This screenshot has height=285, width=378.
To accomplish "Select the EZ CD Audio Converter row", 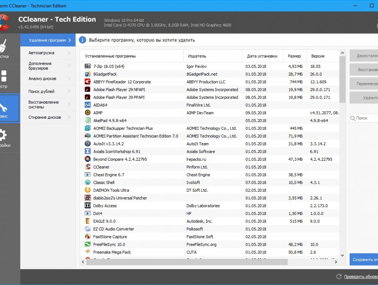I will click(x=210, y=229).
